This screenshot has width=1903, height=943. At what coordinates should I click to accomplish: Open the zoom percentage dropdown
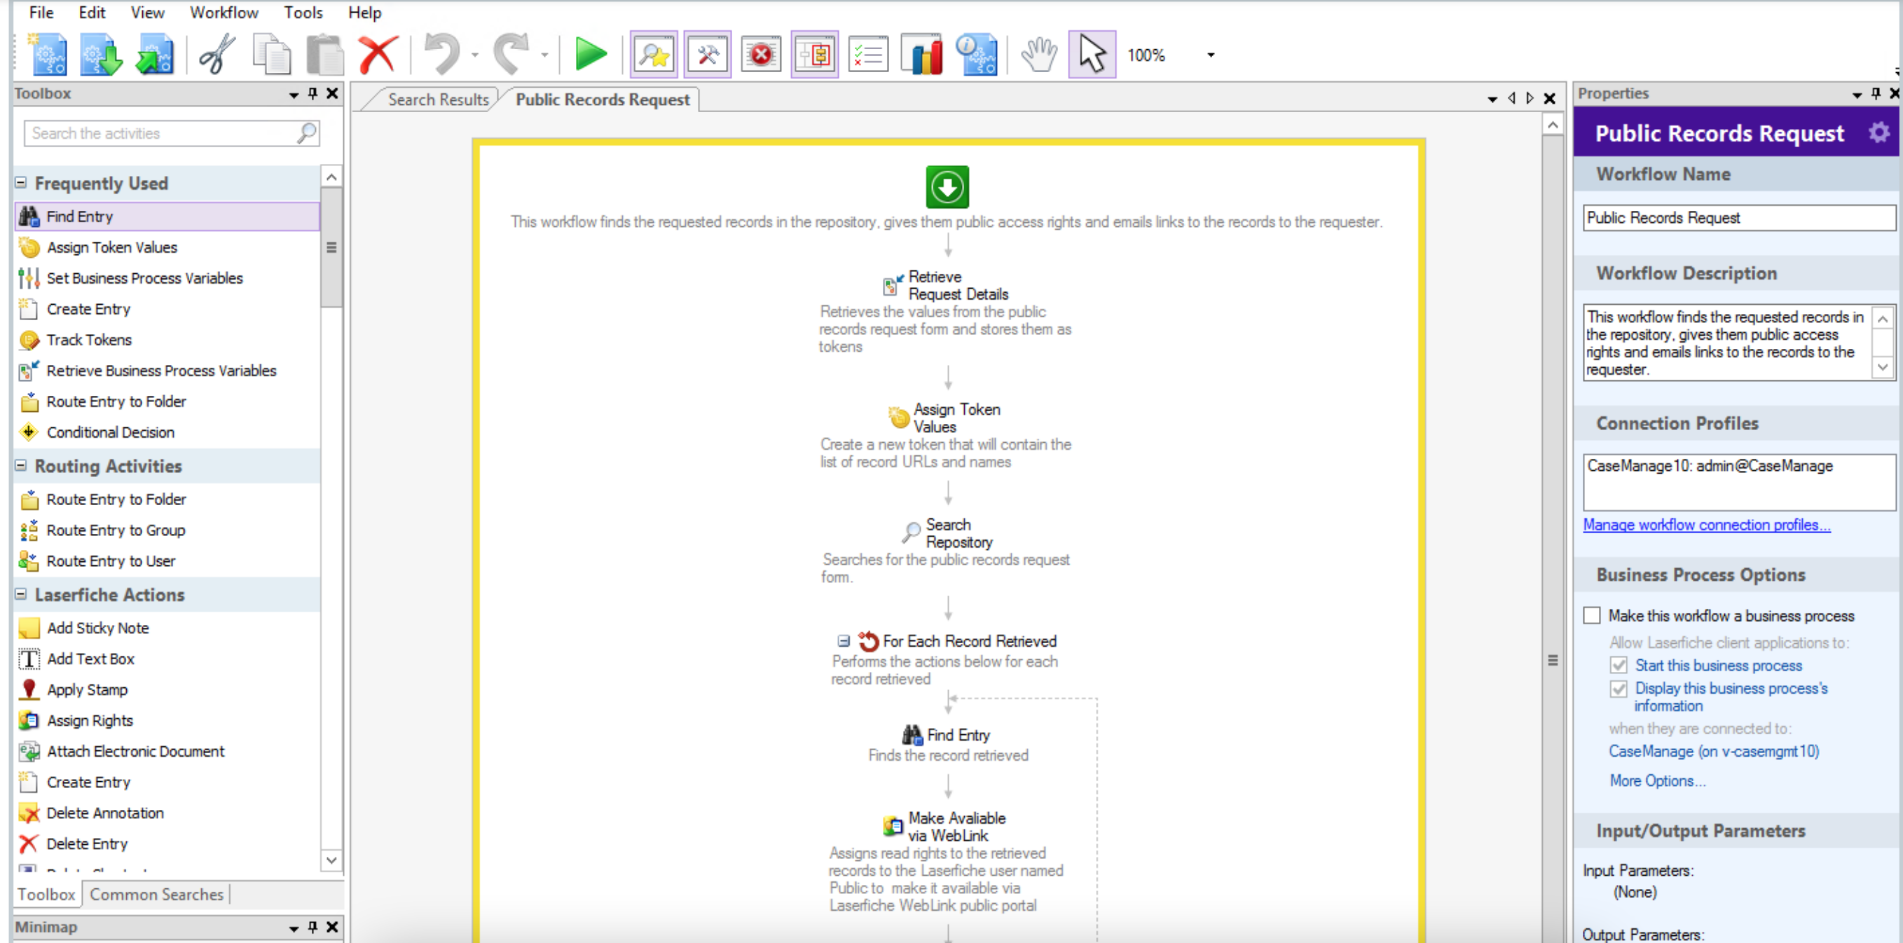click(1210, 55)
